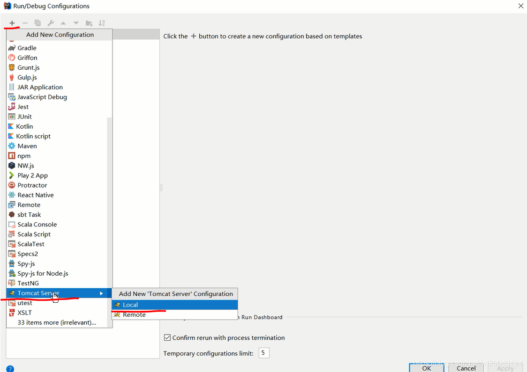Select the TestNG icon
This screenshot has width=527, height=372.
[12, 283]
